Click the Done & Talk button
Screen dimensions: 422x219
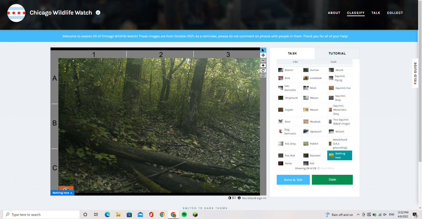pos(293,180)
